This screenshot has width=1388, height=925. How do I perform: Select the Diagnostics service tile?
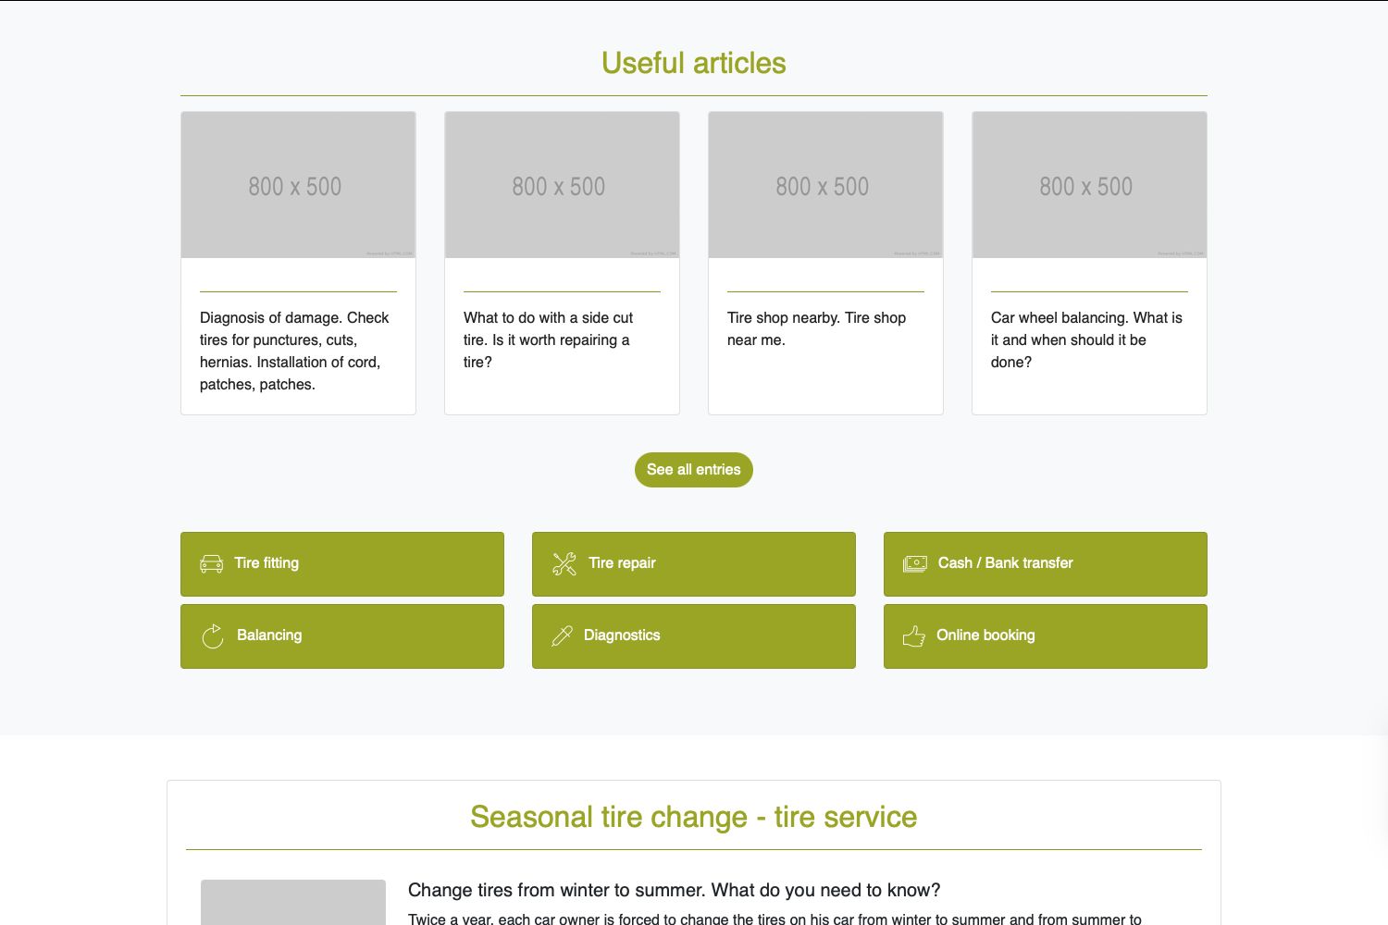694,636
